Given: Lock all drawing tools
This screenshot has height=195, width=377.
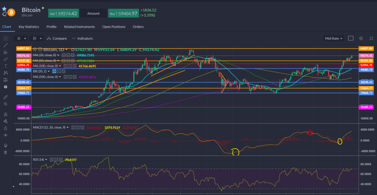Looking at the screenshot, I should click(6, 128).
